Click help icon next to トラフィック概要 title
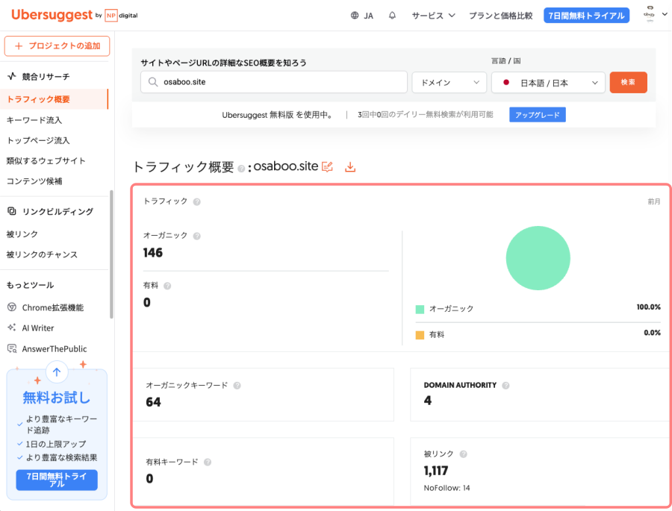 point(241,169)
